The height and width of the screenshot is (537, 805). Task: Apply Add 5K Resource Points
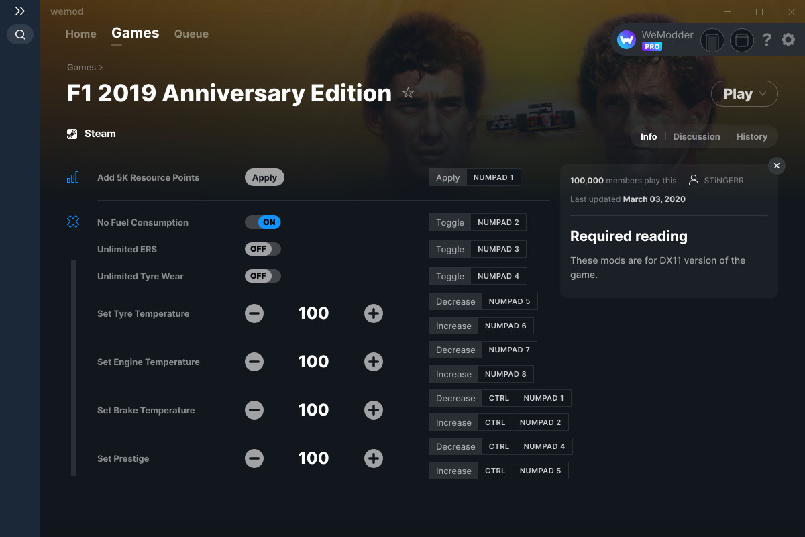point(264,177)
